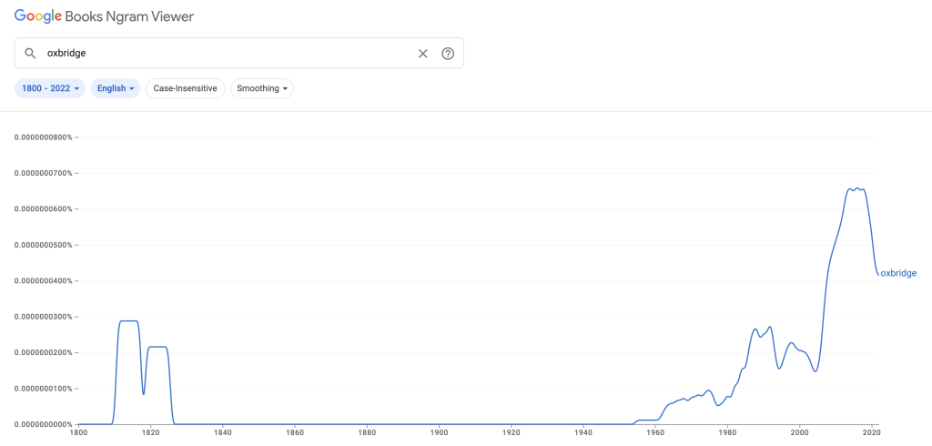Open the Smoothing dropdown
This screenshot has width=932, height=446.
click(x=262, y=88)
